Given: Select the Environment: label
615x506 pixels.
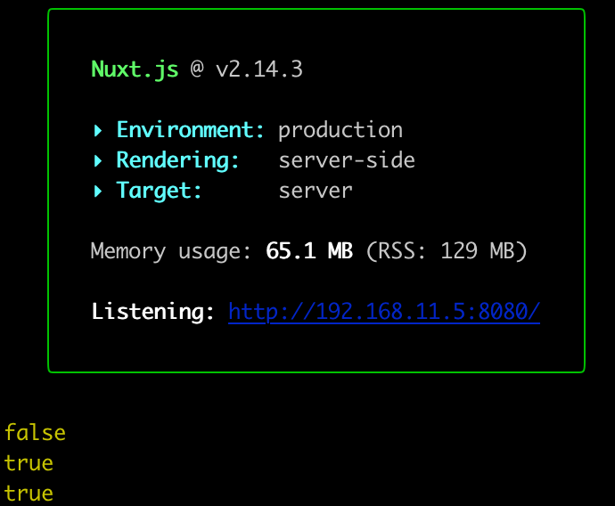Looking at the screenshot, I should tap(191, 130).
